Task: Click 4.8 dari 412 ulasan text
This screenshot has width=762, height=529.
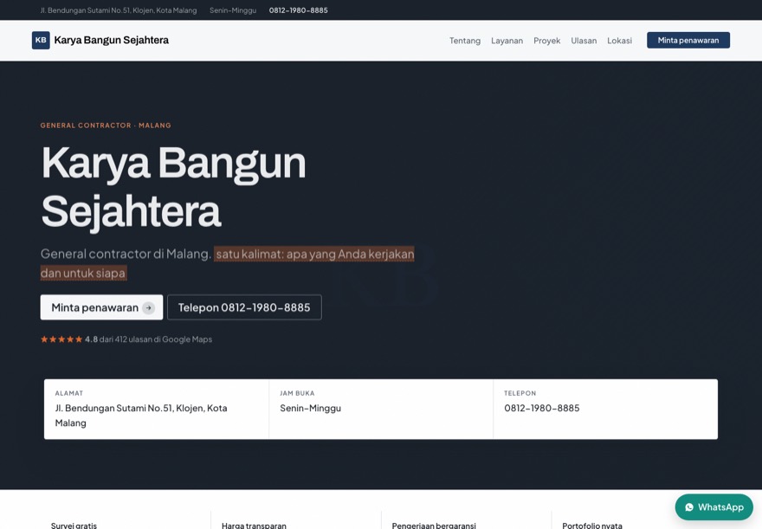Action: pyautogui.click(x=148, y=339)
